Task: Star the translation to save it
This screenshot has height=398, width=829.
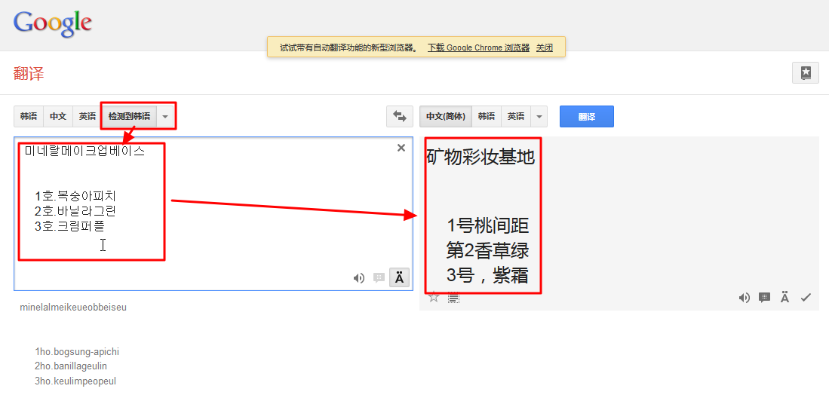Action: (434, 297)
